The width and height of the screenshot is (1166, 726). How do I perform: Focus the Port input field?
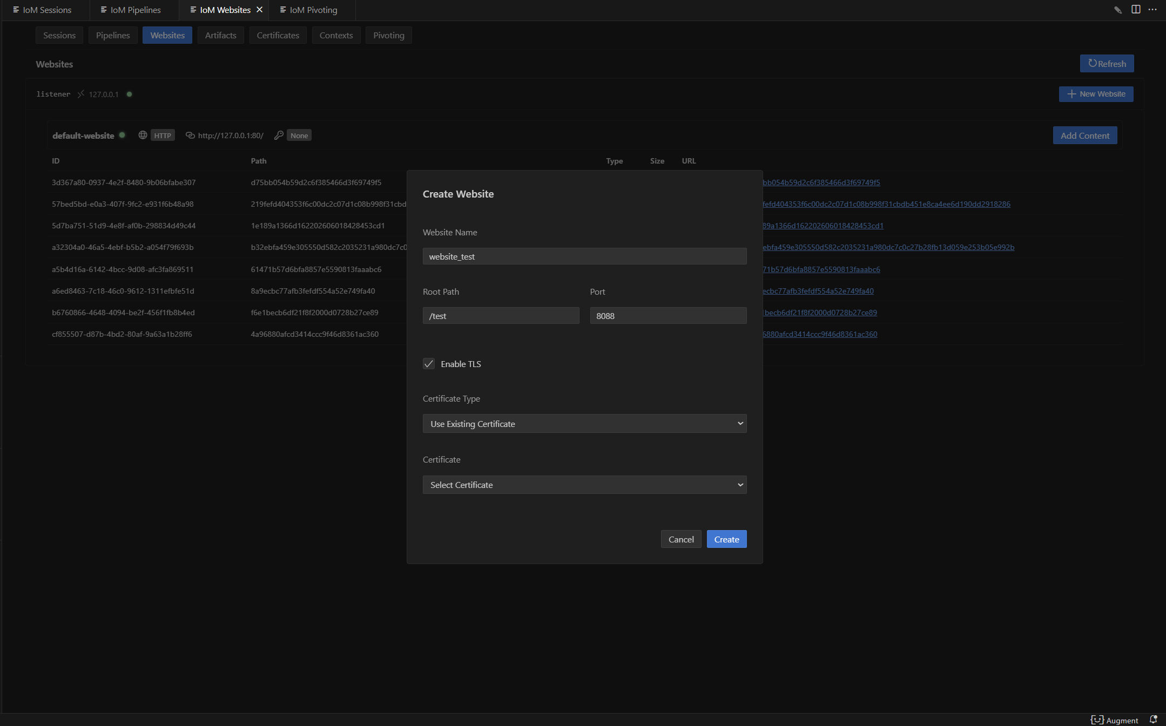(668, 316)
